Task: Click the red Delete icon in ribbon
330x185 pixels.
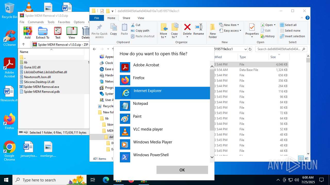Action: click(187, 27)
